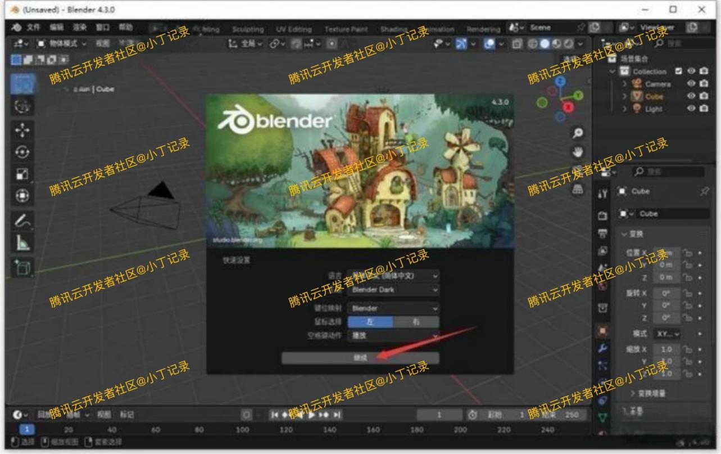This screenshot has height=454, width=721.
Task: Open the 编辑 (Edit) menu
Action: (x=58, y=28)
